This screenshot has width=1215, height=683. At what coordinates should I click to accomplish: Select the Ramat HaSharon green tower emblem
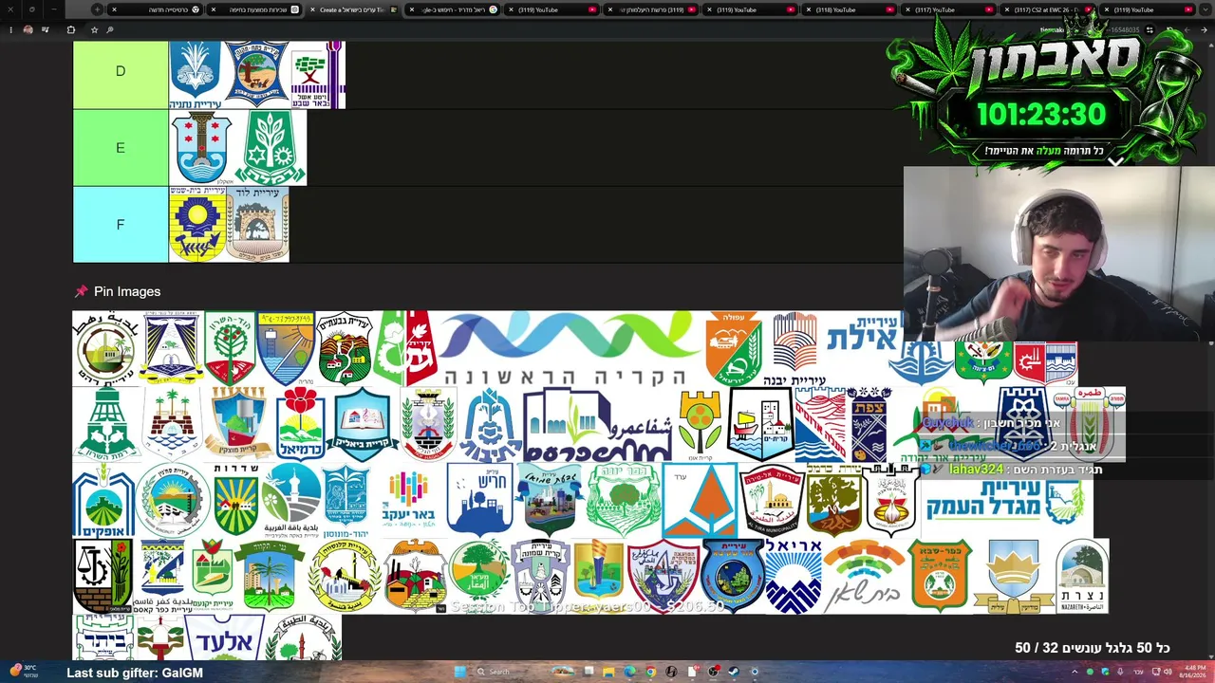pyautogui.click(x=105, y=424)
